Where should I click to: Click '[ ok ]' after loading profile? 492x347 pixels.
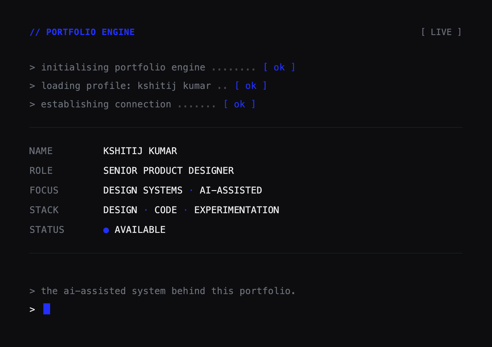(x=251, y=86)
